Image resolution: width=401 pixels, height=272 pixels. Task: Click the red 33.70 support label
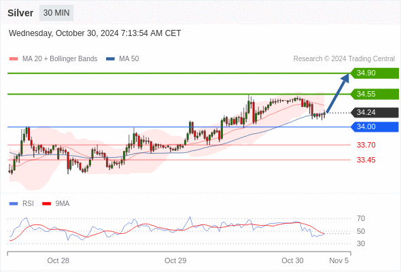366,145
